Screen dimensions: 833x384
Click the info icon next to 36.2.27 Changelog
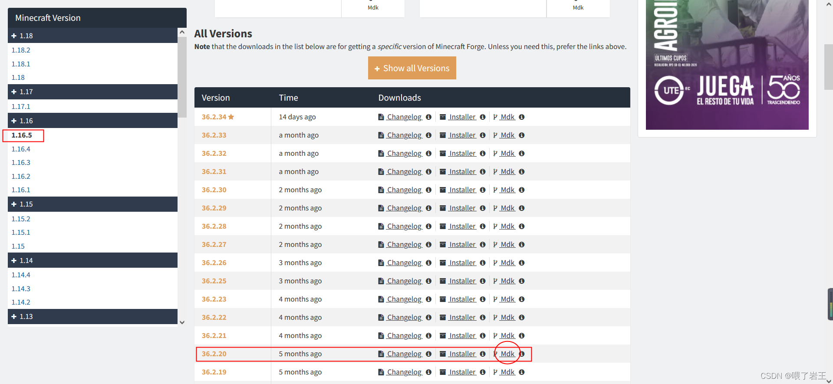point(428,245)
